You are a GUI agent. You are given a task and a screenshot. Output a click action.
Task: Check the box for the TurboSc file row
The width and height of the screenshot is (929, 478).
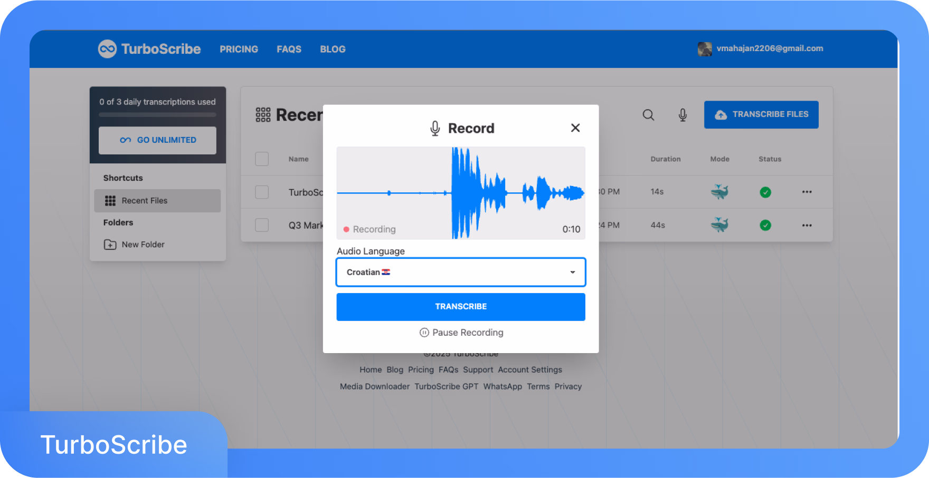262,192
